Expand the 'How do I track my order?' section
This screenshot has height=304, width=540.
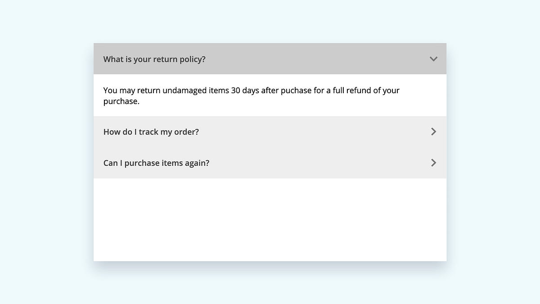270,132
